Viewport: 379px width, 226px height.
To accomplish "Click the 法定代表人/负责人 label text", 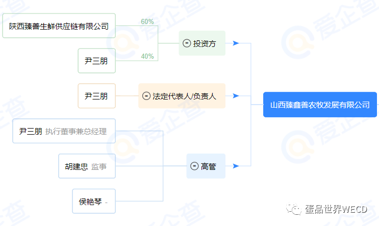I will point(184,96).
